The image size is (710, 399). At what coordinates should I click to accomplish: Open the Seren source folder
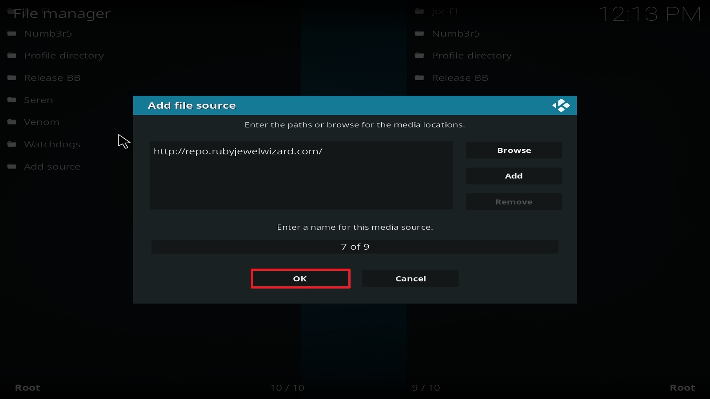point(38,100)
